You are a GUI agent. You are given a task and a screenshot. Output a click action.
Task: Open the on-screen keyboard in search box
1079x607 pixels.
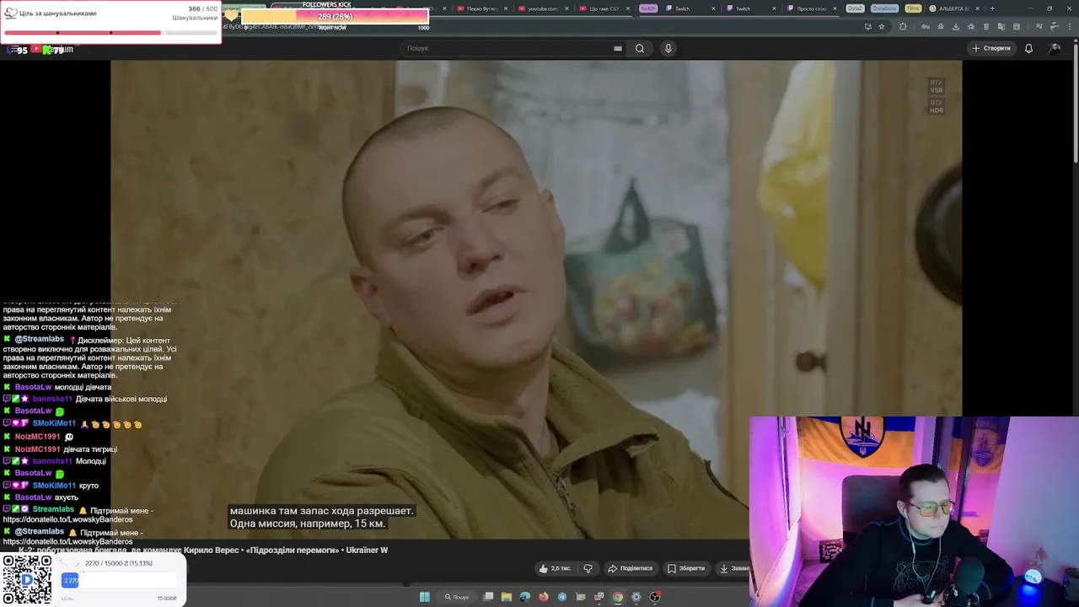click(618, 48)
